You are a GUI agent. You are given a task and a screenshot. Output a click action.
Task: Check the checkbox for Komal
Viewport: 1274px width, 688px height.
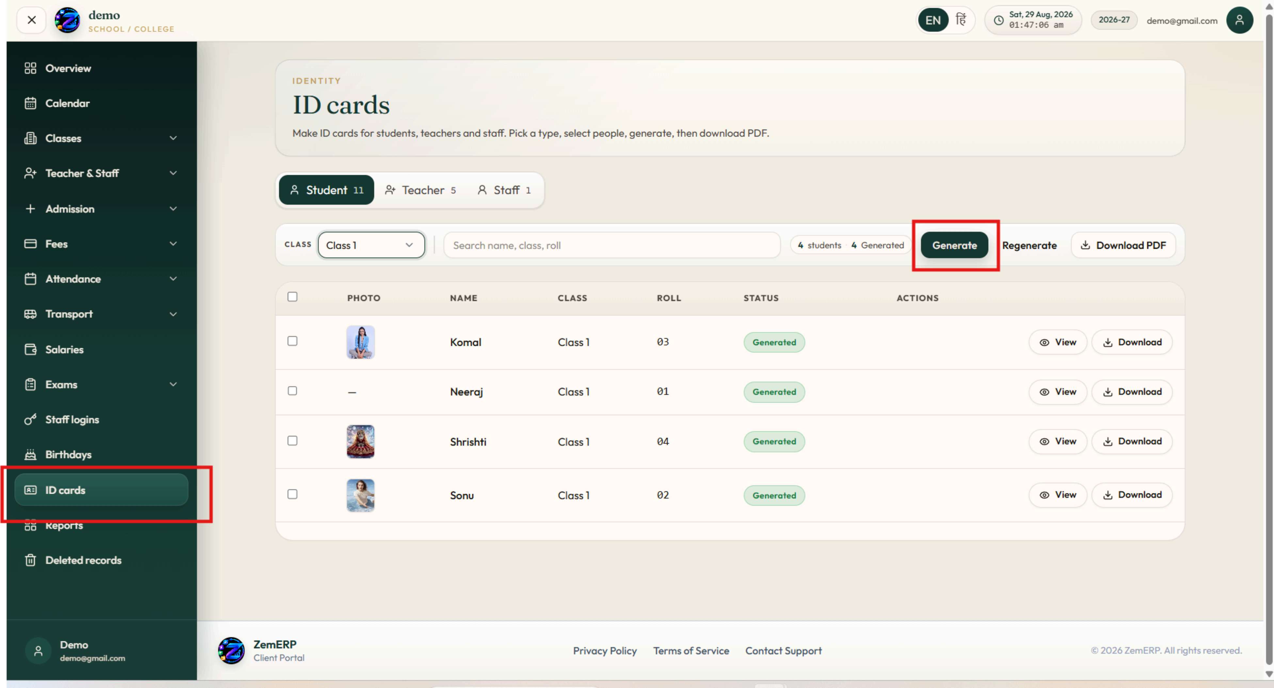point(292,341)
